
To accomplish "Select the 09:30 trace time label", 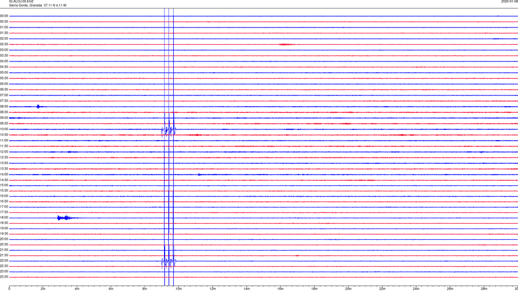I will pos(4,123).
